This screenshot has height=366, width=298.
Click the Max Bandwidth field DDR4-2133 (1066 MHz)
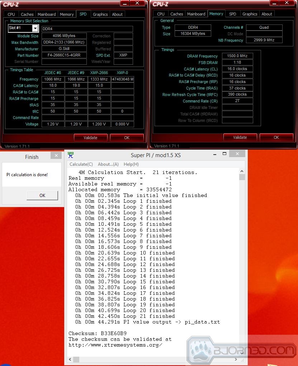(64, 42)
